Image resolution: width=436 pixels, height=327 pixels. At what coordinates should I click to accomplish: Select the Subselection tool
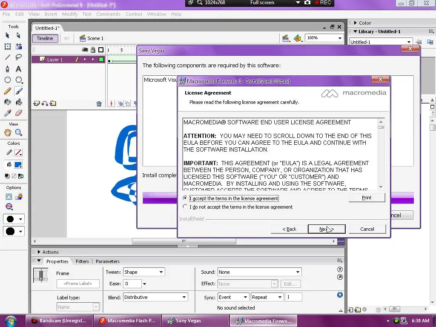19,35
